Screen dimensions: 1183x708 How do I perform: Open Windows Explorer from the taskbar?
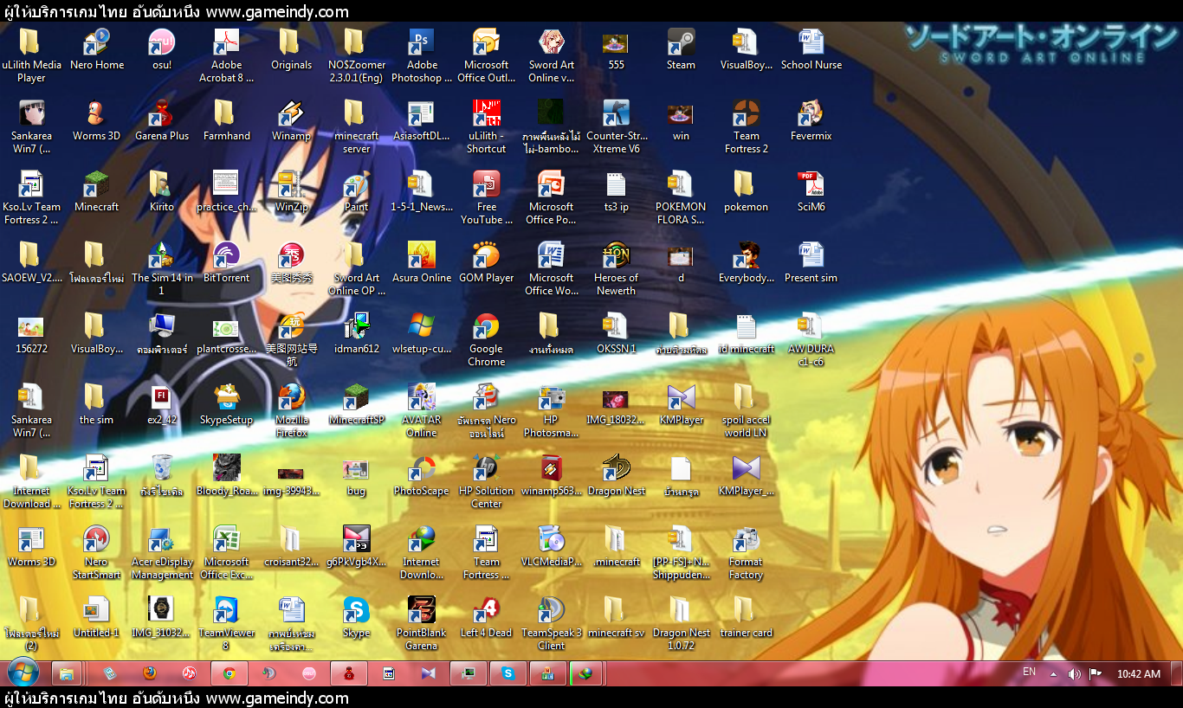point(67,673)
